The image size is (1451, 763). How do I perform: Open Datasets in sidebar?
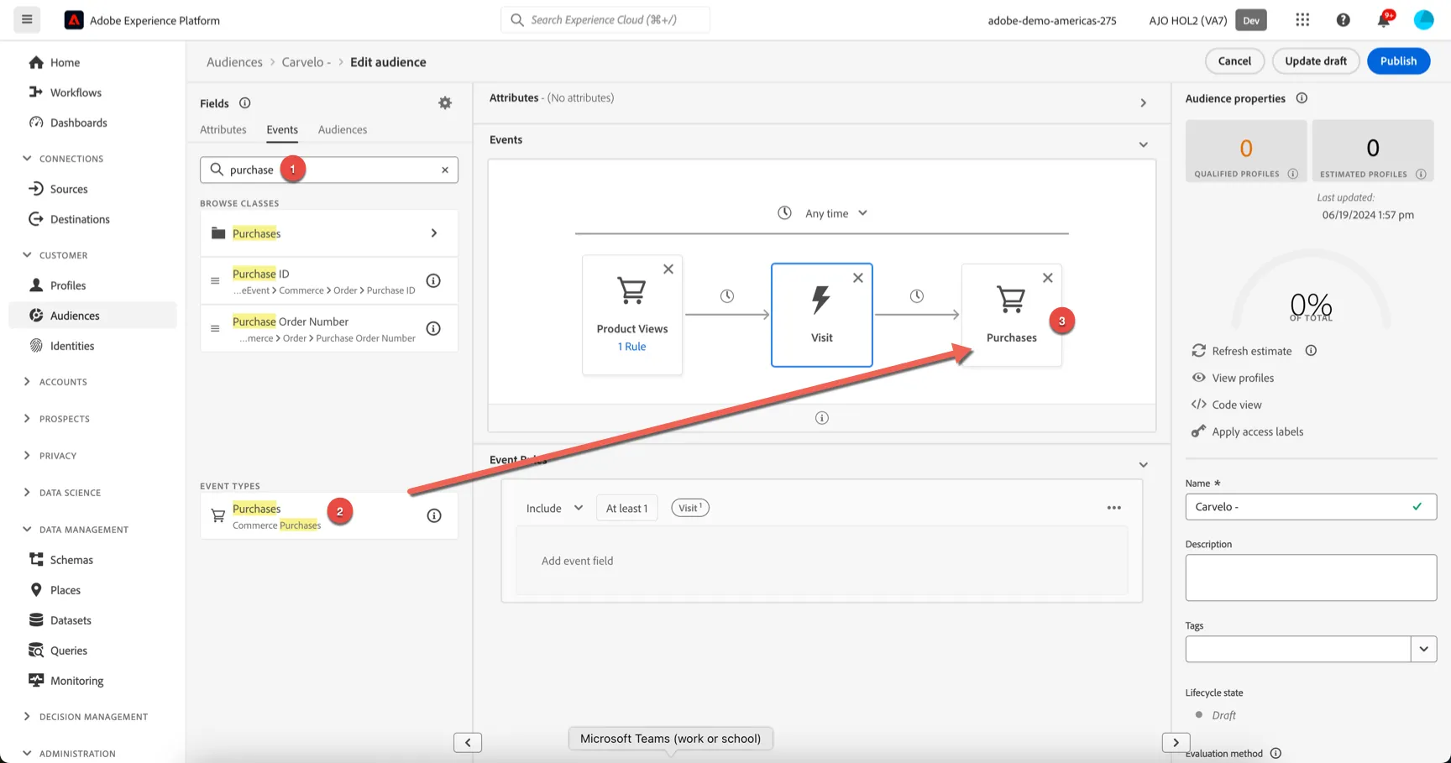click(x=71, y=621)
